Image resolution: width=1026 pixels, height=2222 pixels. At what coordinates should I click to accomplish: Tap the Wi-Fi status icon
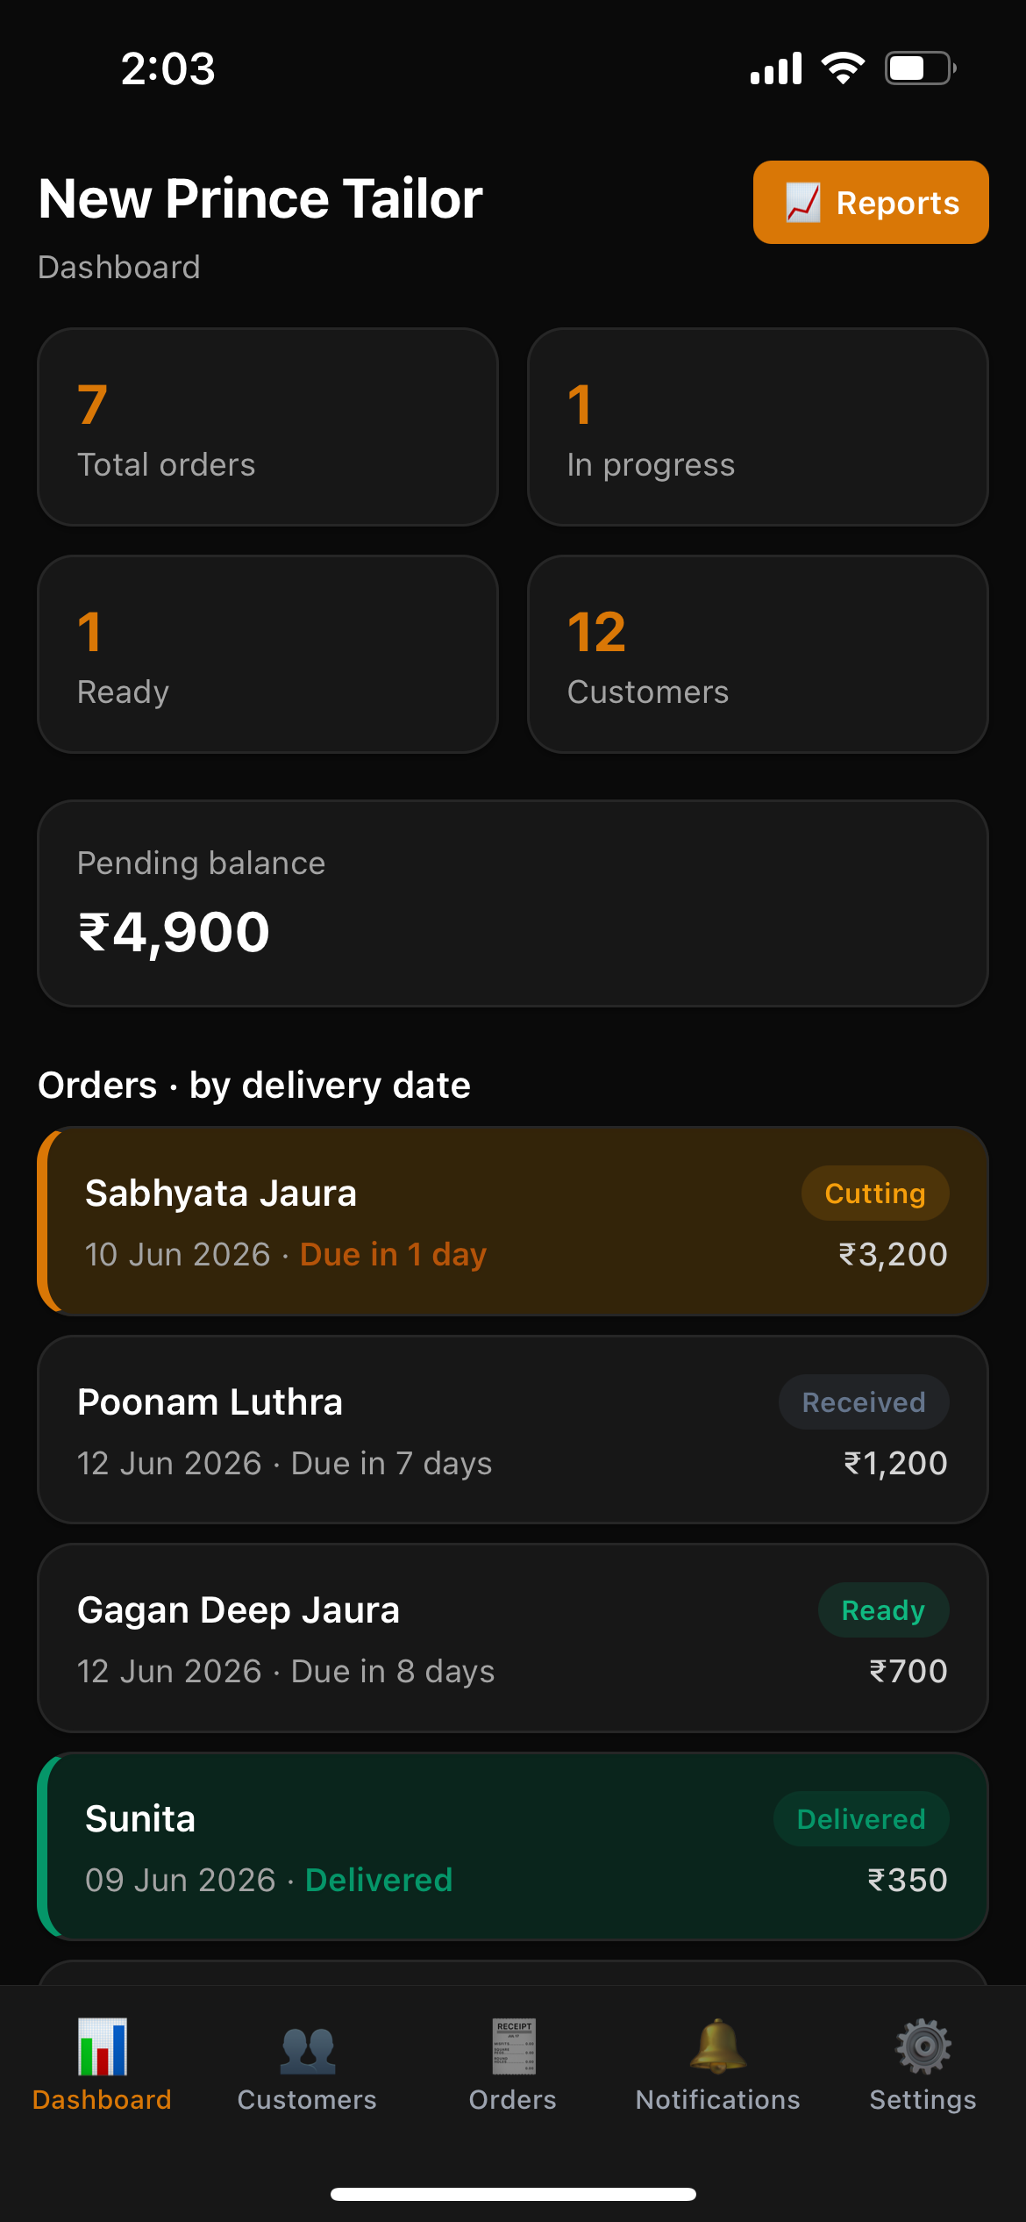click(x=843, y=68)
